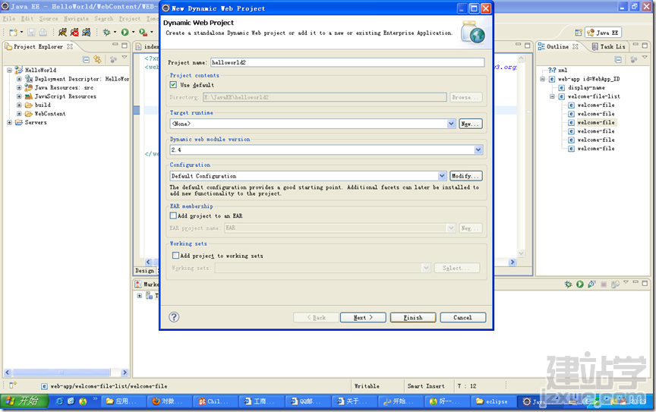Toggle the Use default checkbox
This screenshot has width=656, height=412.
click(173, 84)
